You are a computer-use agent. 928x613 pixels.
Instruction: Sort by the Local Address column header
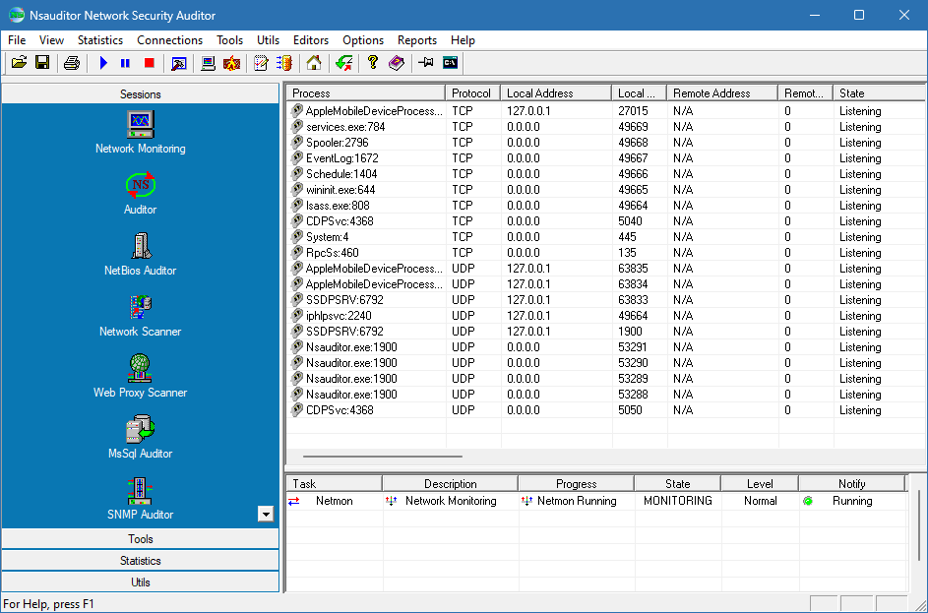click(x=556, y=93)
